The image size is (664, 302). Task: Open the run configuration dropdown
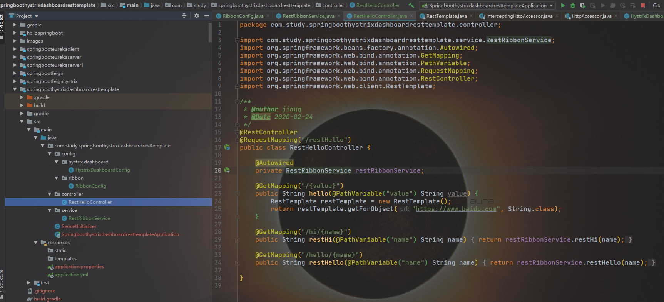tap(487, 5)
